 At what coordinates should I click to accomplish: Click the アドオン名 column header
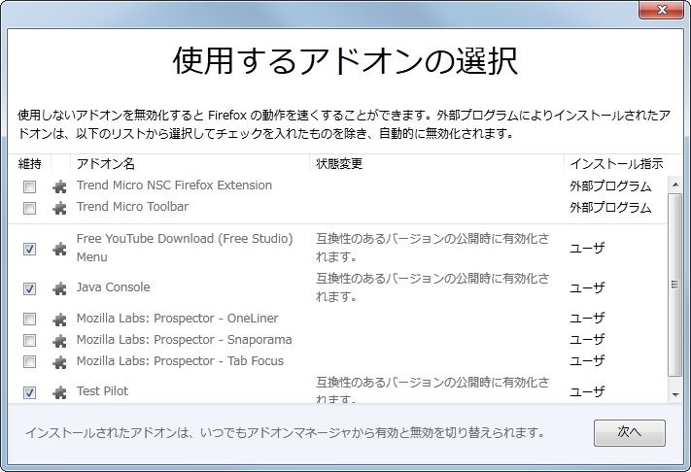(x=190, y=164)
